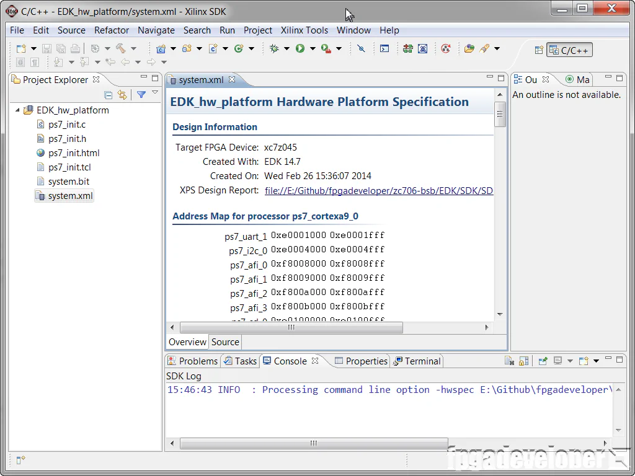635x476 pixels.
Task: Open a shell using the terminal toolbar icon
Action: pyautogui.click(x=384, y=48)
